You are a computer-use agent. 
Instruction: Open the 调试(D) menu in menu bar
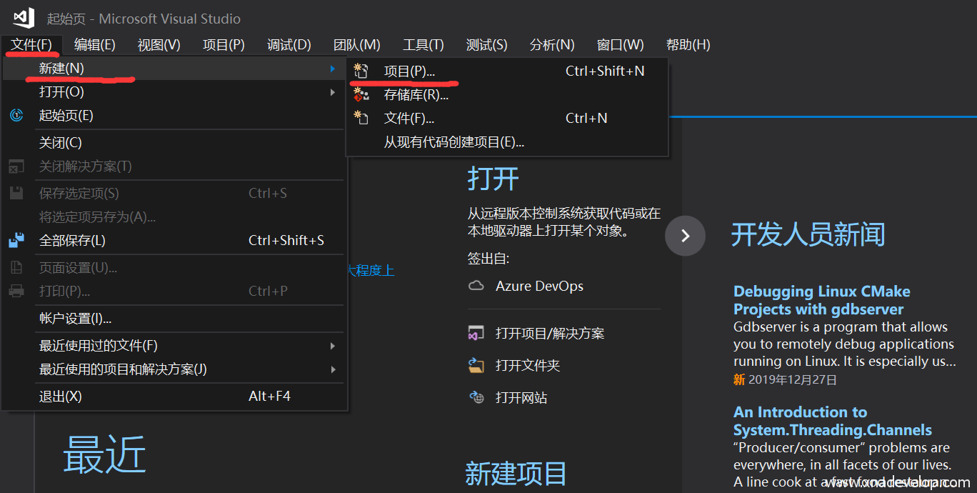[289, 45]
